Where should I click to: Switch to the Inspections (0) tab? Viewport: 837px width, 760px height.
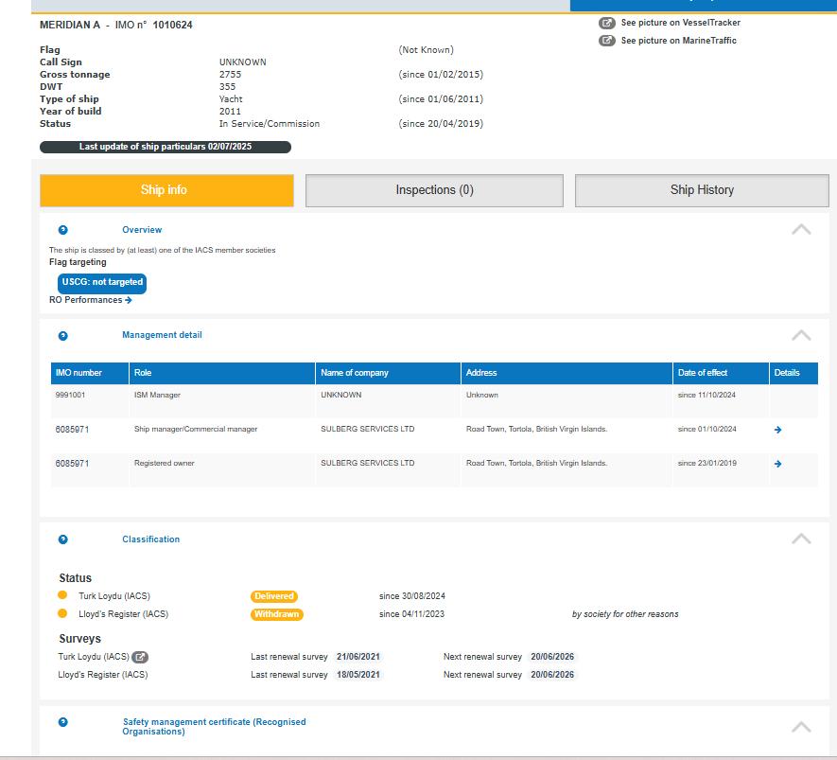pyautogui.click(x=434, y=190)
